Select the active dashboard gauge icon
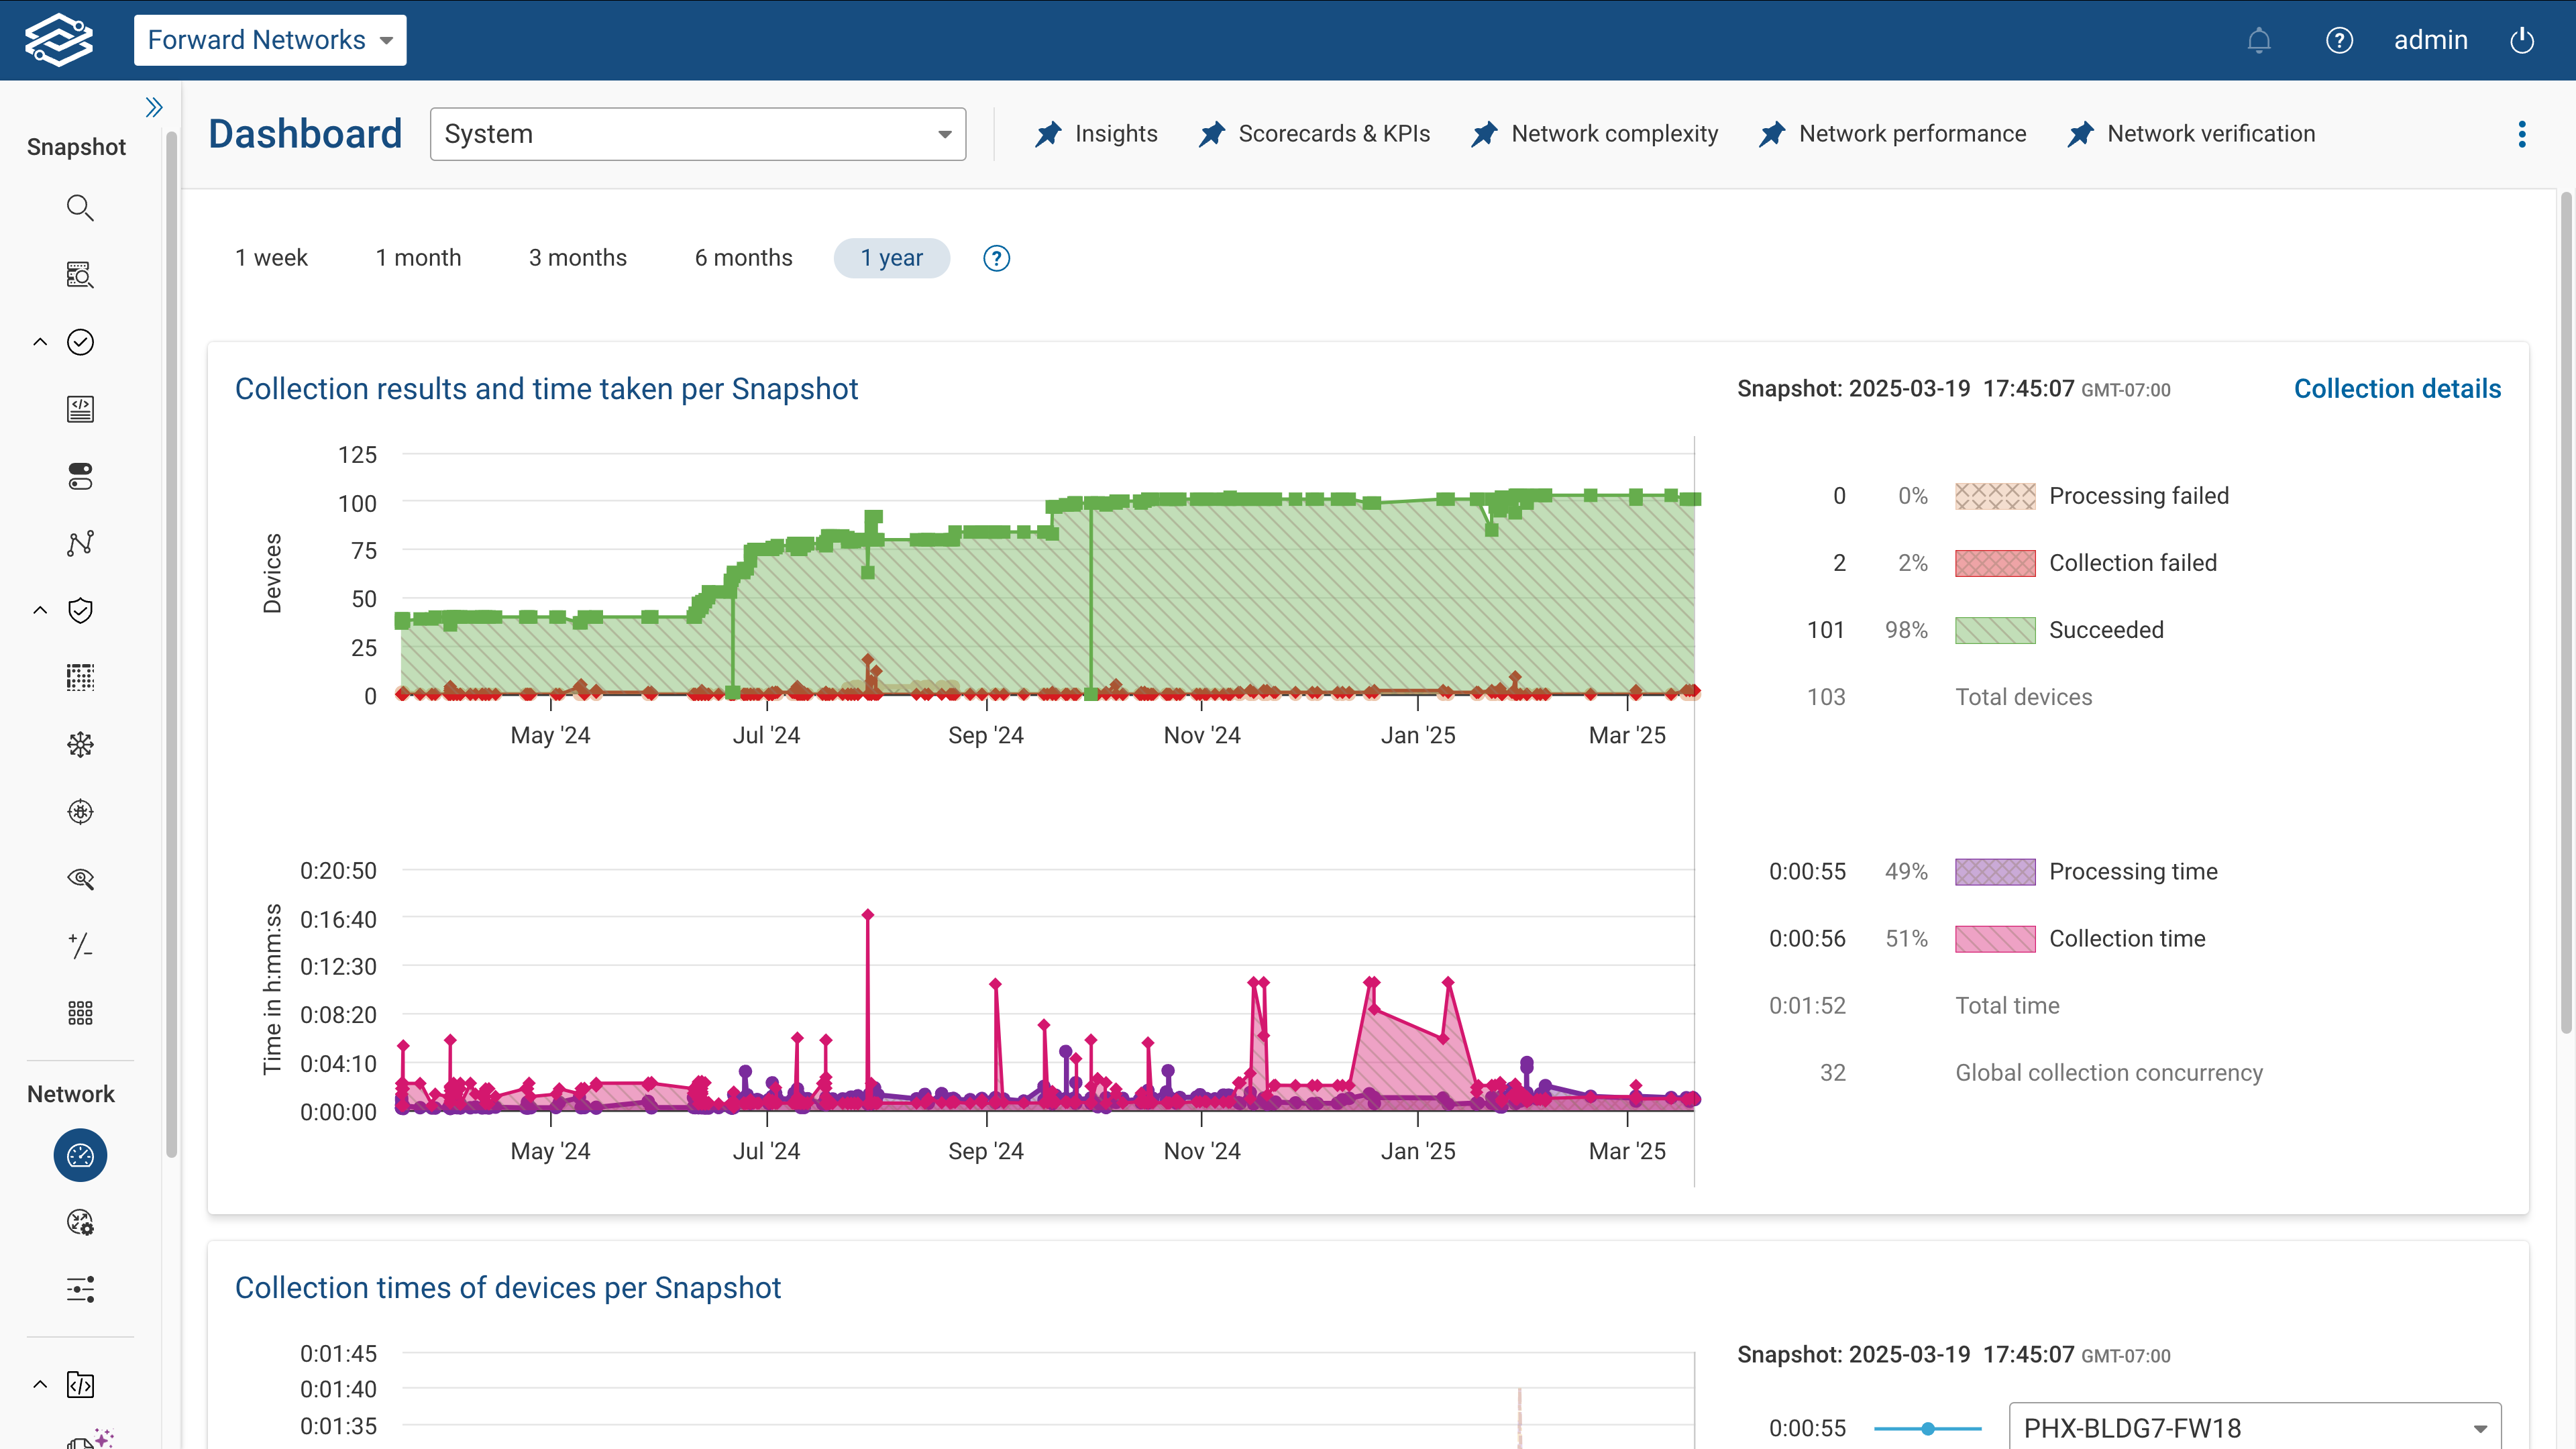 [80, 1155]
